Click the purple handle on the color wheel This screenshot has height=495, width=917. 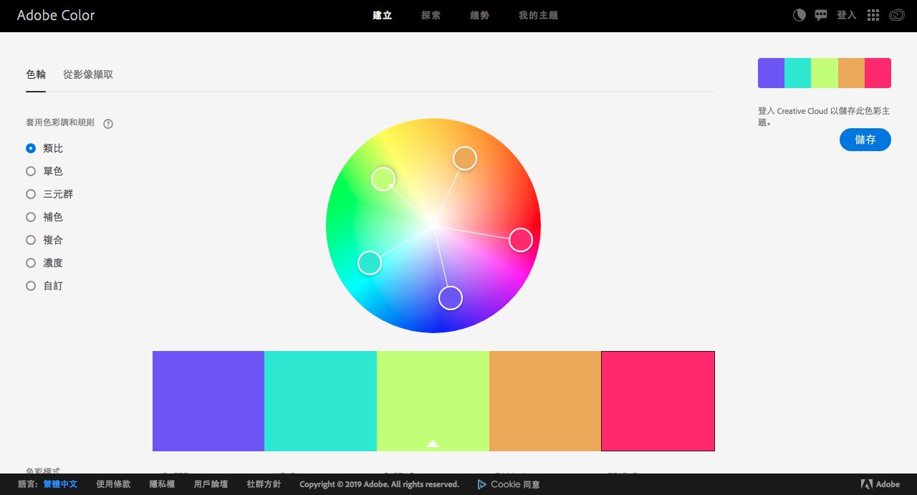click(x=450, y=297)
